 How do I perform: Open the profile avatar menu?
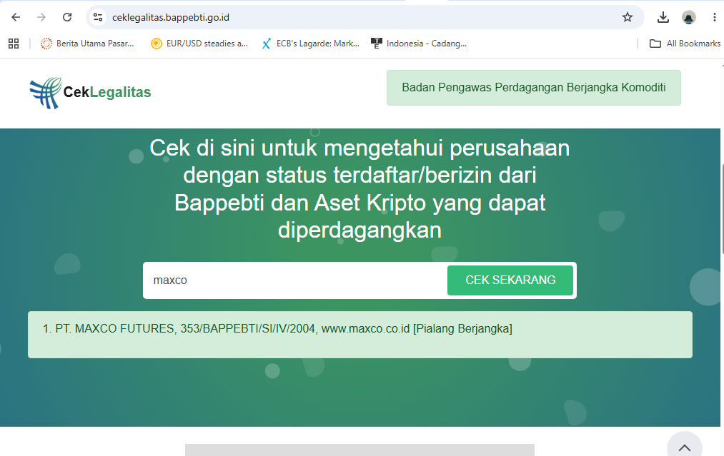688,18
